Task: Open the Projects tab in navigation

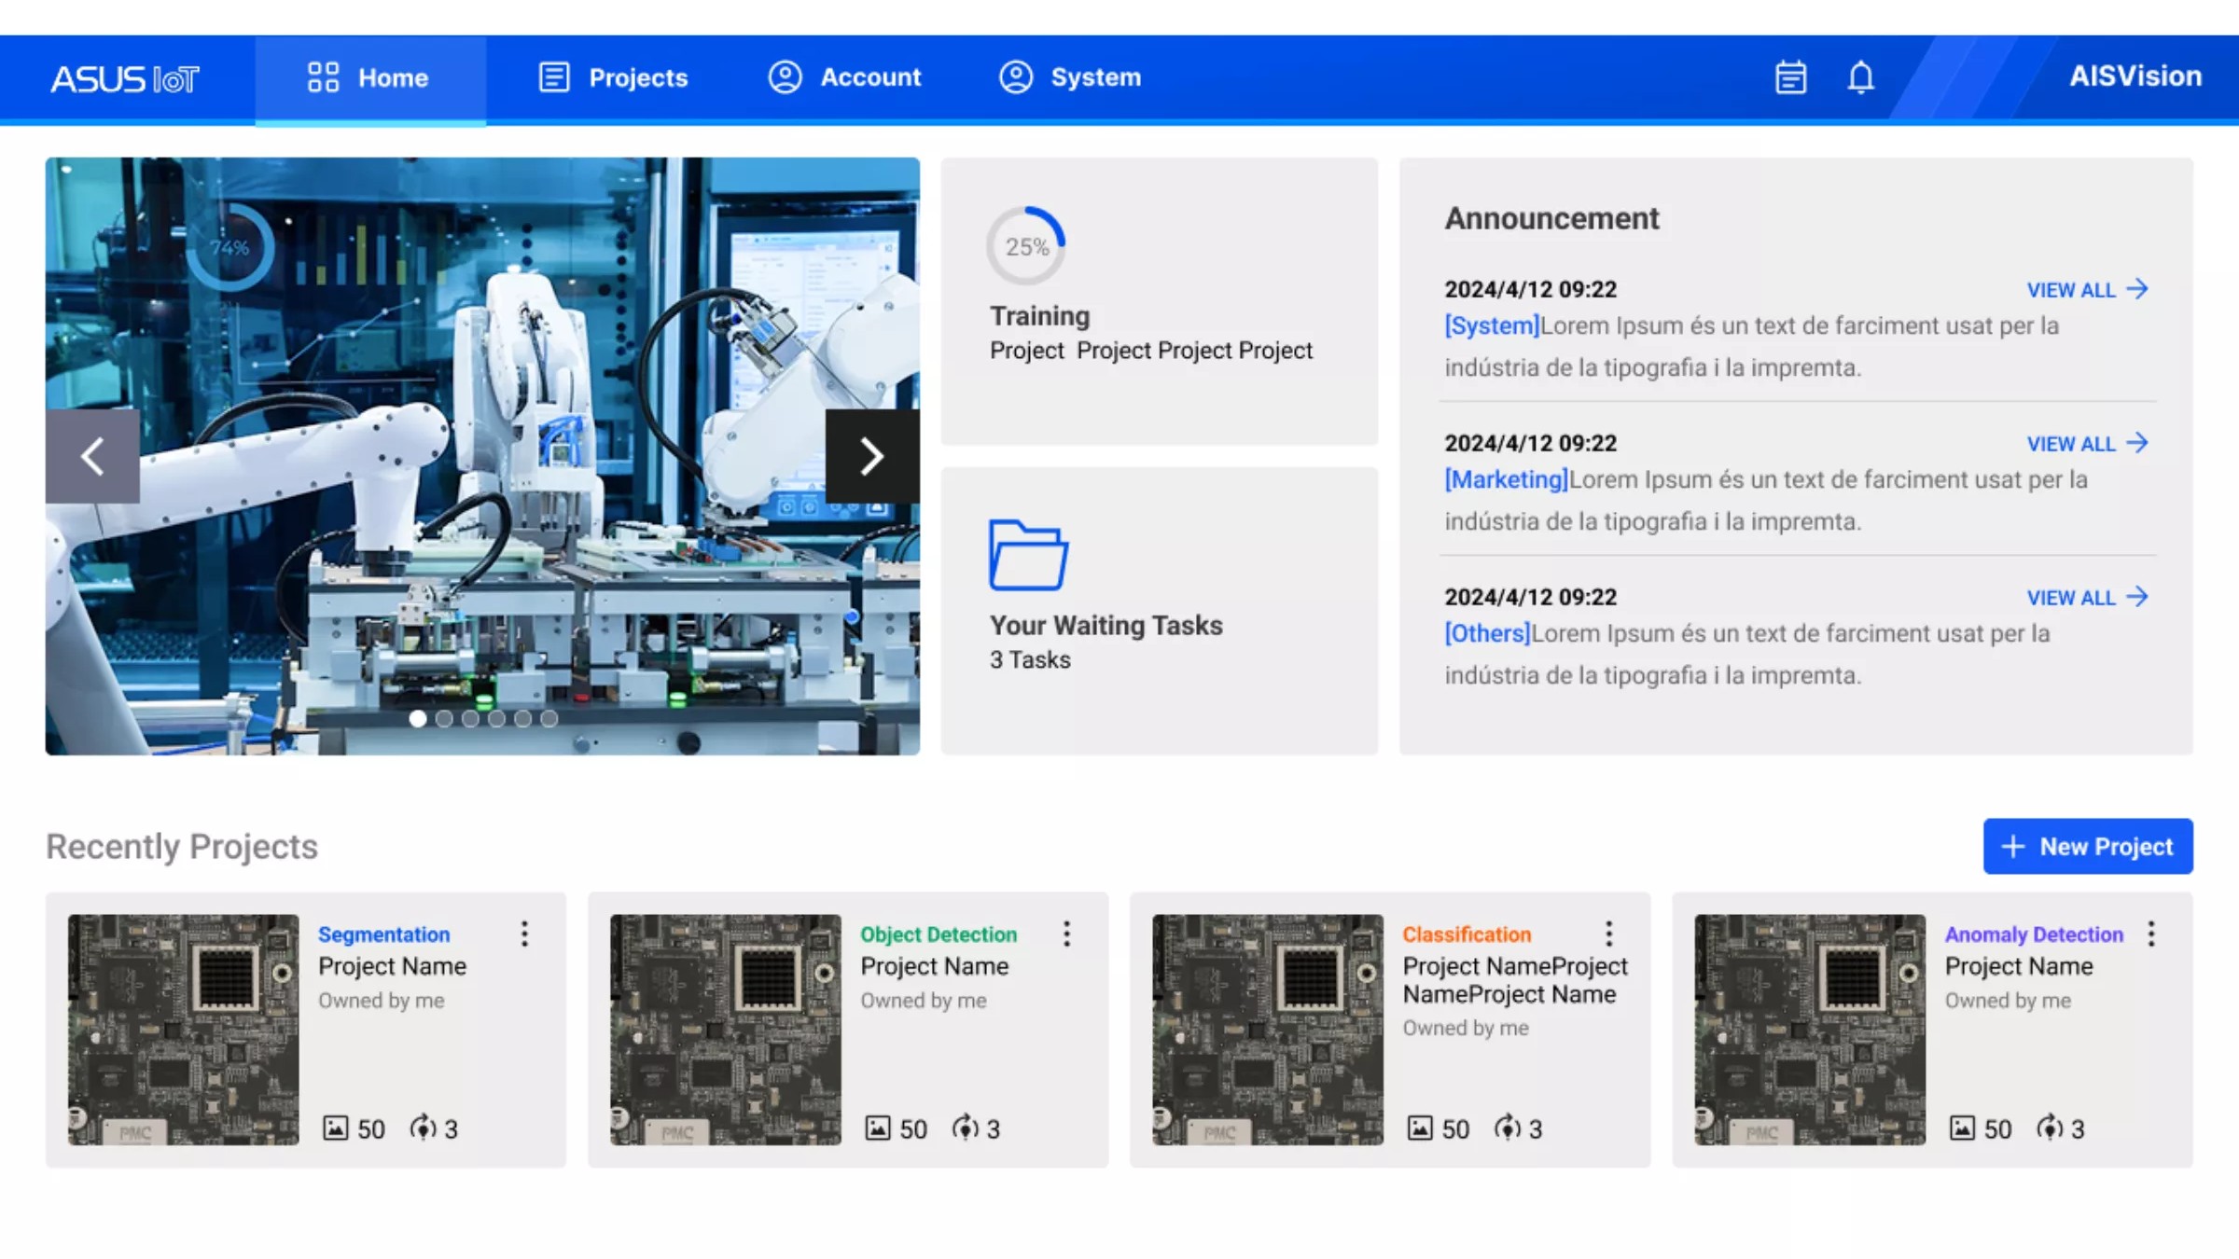Action: tap(614, 77)
